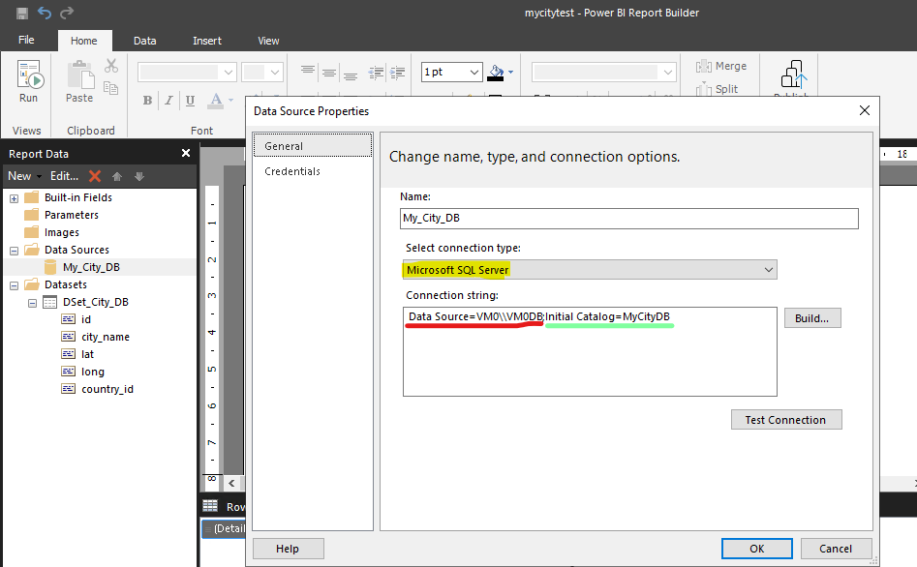Switch to the Data ribbon tab
Image resolution: width=917 pixels, height=567 pixels.
(144, 41)
